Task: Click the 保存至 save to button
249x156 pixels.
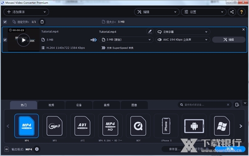Action: point(174,149)
